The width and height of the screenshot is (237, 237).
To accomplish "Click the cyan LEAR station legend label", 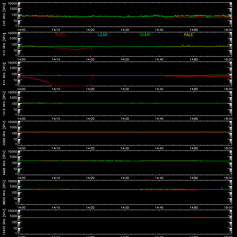I will (103, 35).
